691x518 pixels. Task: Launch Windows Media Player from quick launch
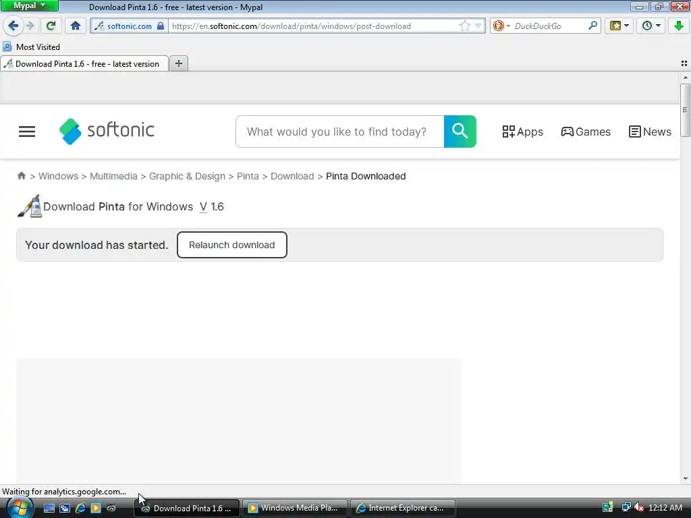[96, 508]
